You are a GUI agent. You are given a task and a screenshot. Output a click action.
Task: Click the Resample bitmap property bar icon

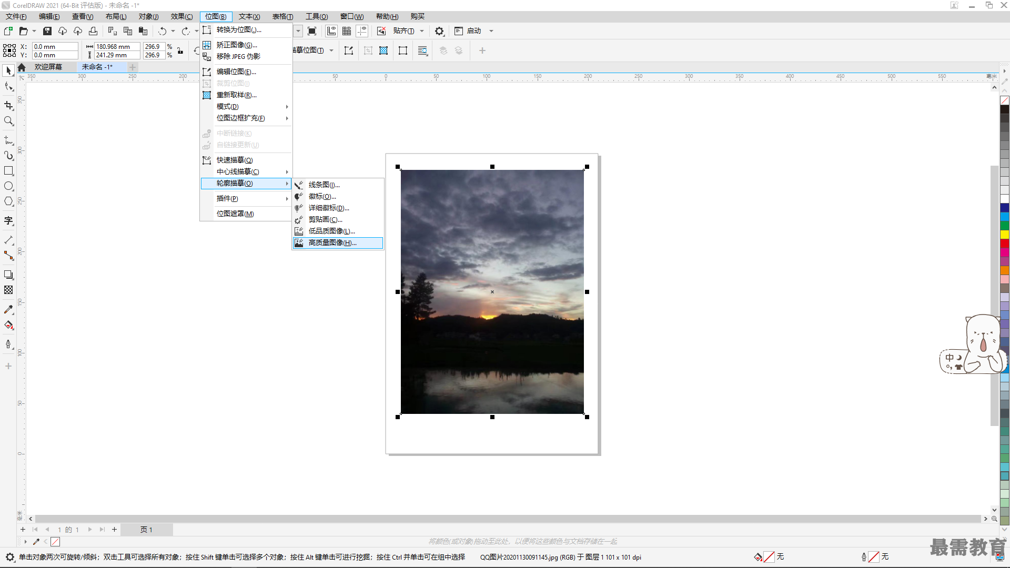[x=383, y=50]
